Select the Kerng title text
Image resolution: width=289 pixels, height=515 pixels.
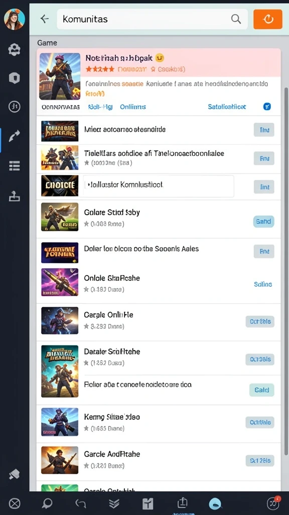(x=112, y=417)
